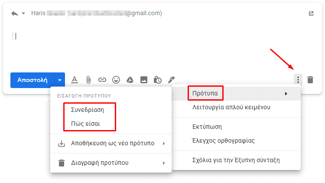Click the recipient Haris address field
325x183 pixels.
coord(97,13)
